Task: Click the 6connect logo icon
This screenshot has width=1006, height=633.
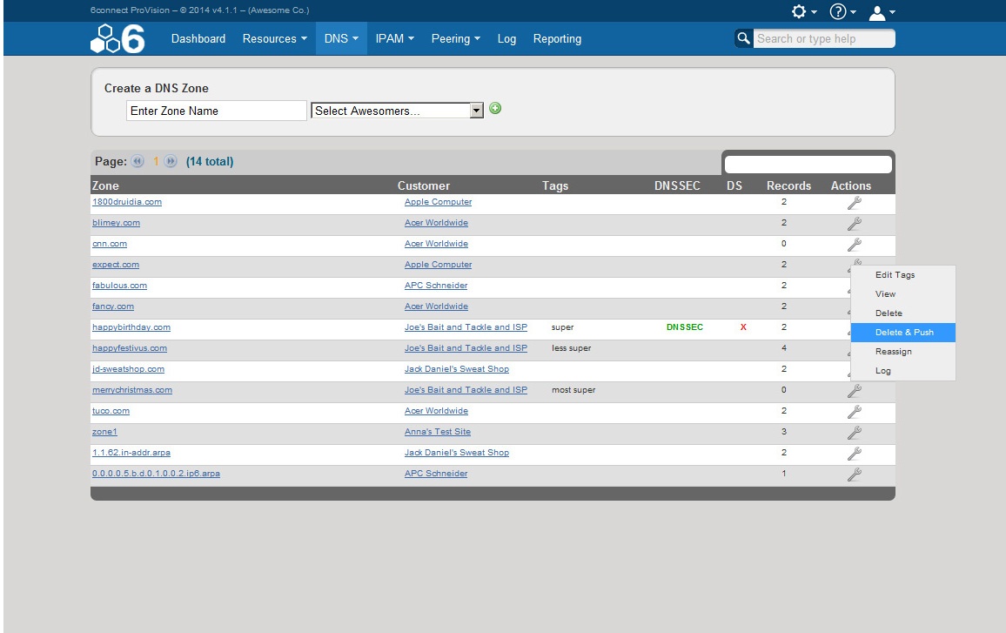Action: click(x=117, y=39)
